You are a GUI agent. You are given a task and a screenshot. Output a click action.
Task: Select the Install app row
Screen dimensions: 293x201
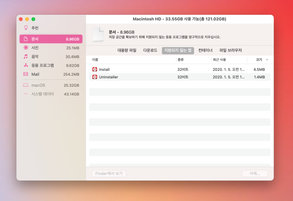(180, 69)
